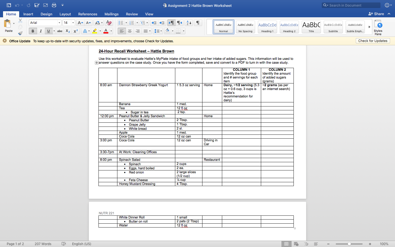395x247 pixels.
Task: Toggle Italic formatting
Action: tap(41, 31)
